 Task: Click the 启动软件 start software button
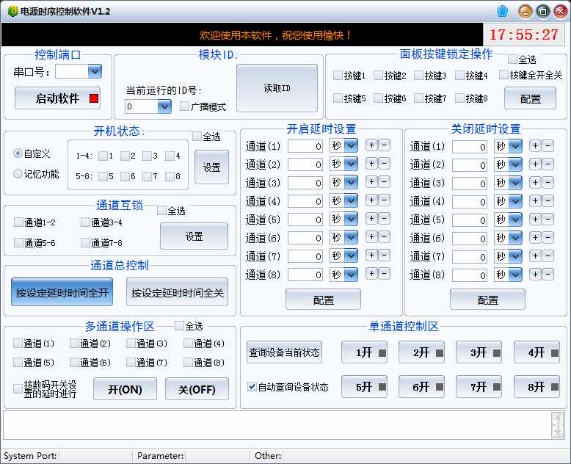[57, 98]
